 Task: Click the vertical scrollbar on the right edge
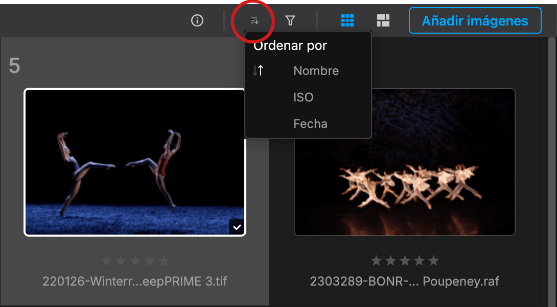pyautogui.click(x=552, y=170)
